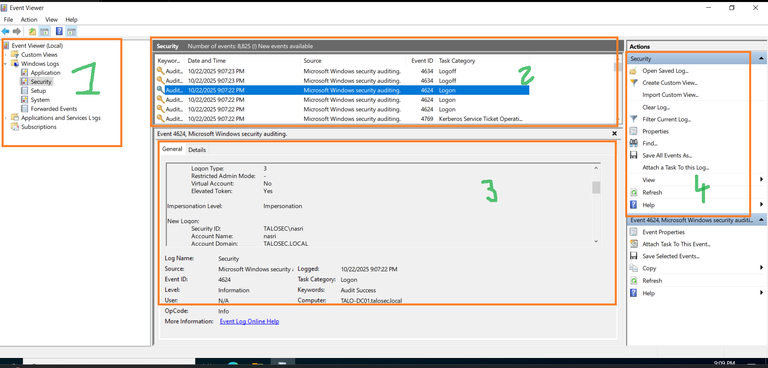Click the Open Saved Log folder icon

tap(634, 71)
